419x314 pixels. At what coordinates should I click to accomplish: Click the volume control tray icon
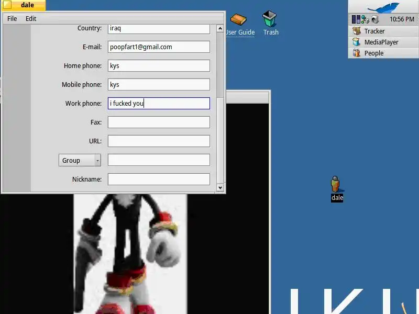pos(374,19)
